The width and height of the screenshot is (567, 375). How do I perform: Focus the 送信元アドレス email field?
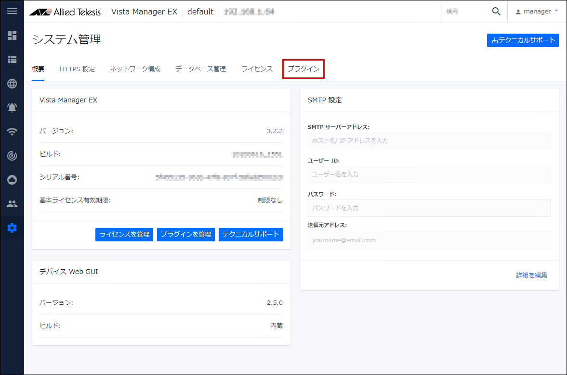click(x=429, y=240)
